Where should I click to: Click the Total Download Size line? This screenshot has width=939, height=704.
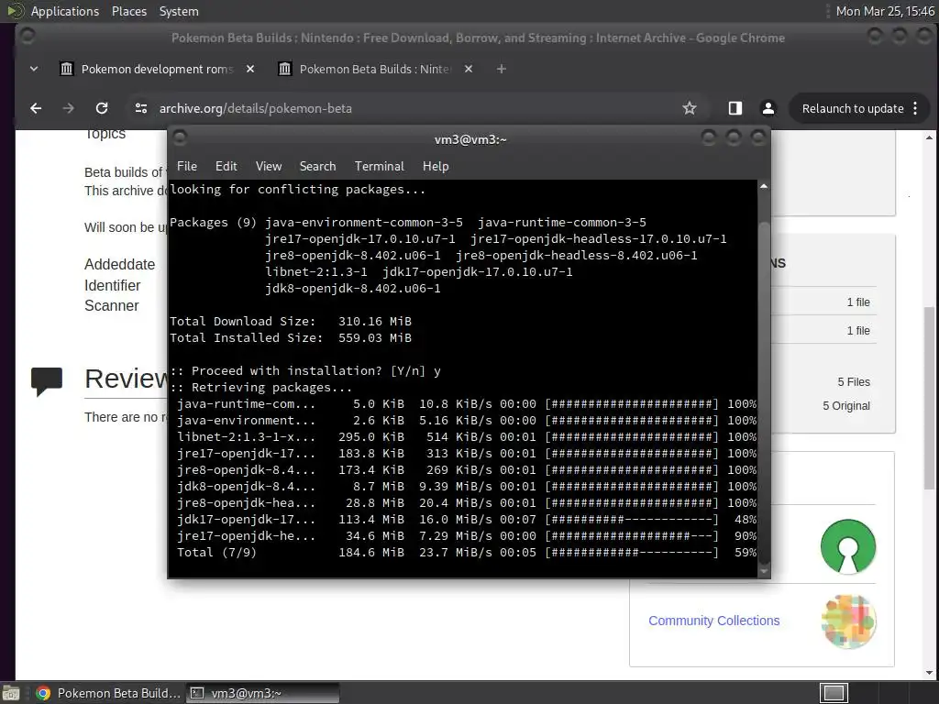click(291, 322)
